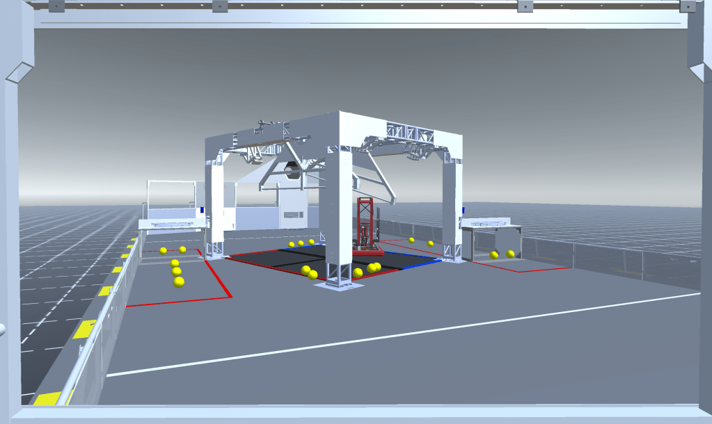
Task: Select the angled bracket on left frame
Action: [19, 72]
